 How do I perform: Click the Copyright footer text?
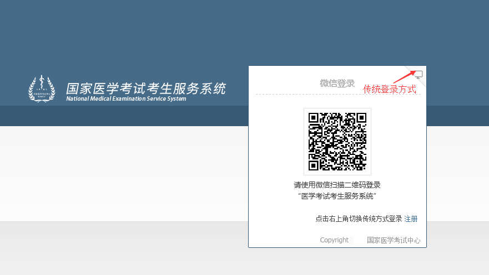(x=334, y=240)
